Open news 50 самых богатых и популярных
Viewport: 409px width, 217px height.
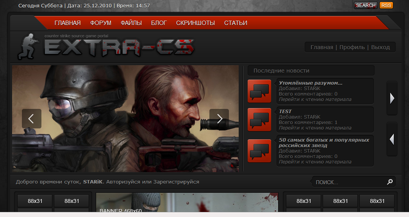click(324, 142)
